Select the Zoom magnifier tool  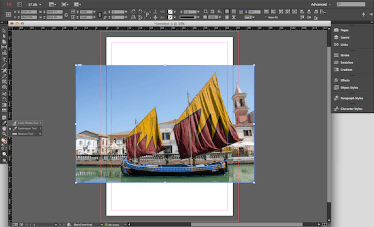[x=4, y=134]
